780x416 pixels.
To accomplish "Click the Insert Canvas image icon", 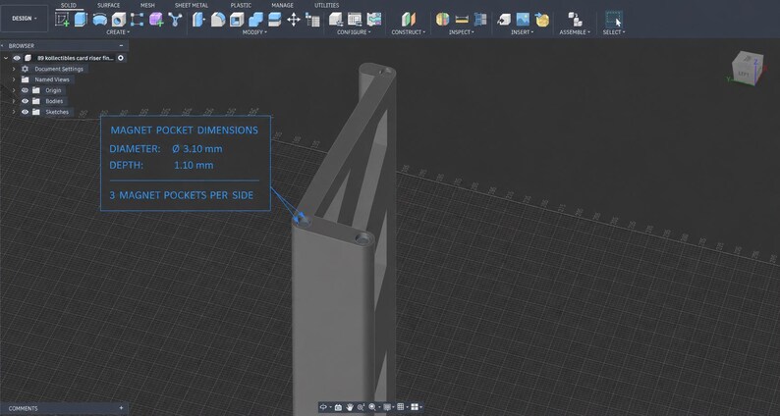I will (x=523, y=20).
